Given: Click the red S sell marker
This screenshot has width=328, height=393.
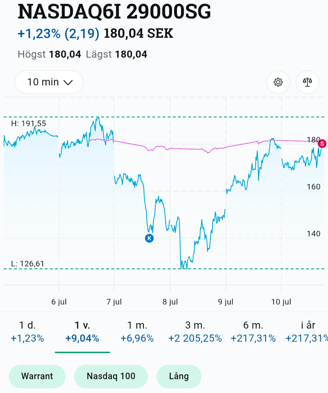Looking at the screenshot, I should click(x=322, y=143).
